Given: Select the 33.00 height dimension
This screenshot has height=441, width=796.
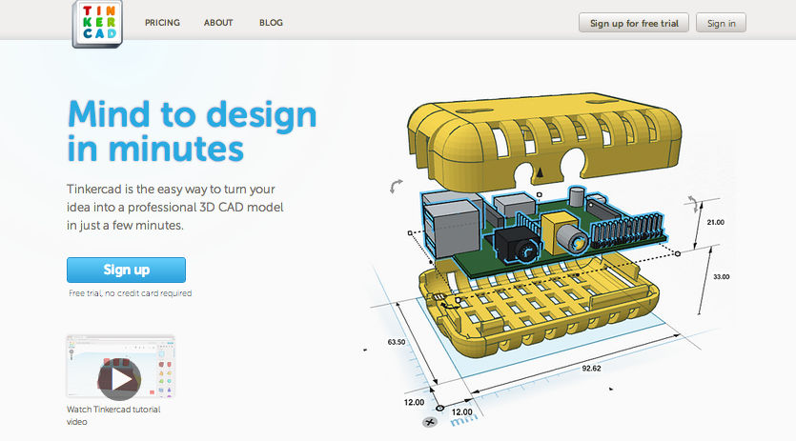Looking at the screenshot, I should point(721,276).
